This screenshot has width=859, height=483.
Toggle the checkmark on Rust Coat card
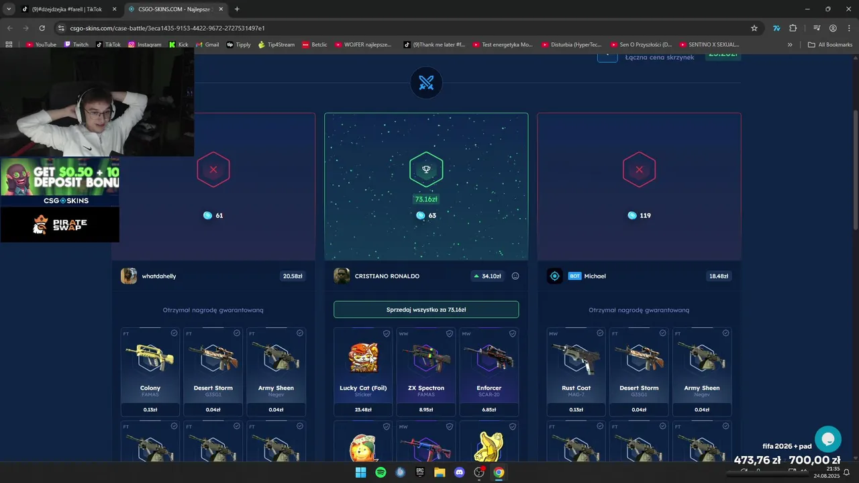[x=600, y=333]
